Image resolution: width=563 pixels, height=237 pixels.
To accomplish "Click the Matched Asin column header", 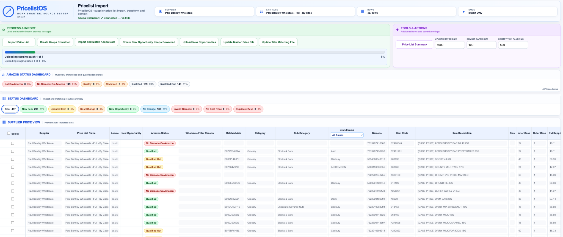I will 234,133.
